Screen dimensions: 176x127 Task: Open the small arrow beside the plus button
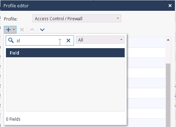[x=14, y=29]
